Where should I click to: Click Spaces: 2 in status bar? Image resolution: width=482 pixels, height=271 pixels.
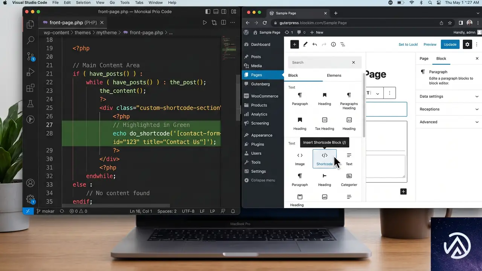167,211
